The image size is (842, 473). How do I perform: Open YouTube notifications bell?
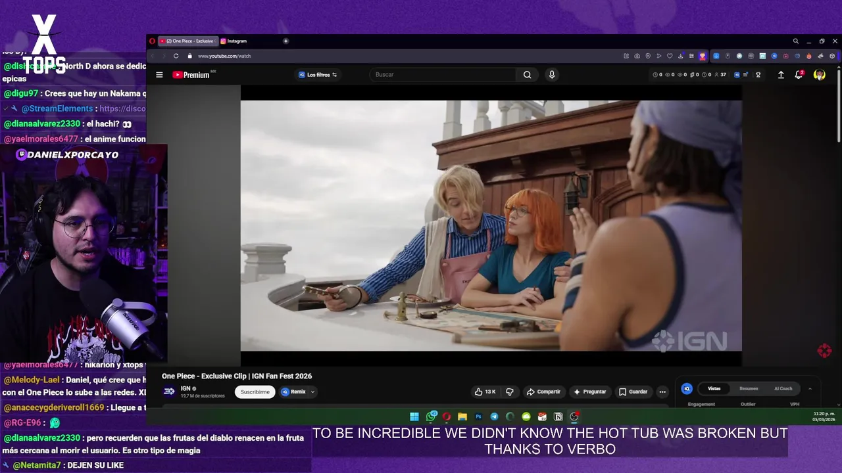pos(799,75)
